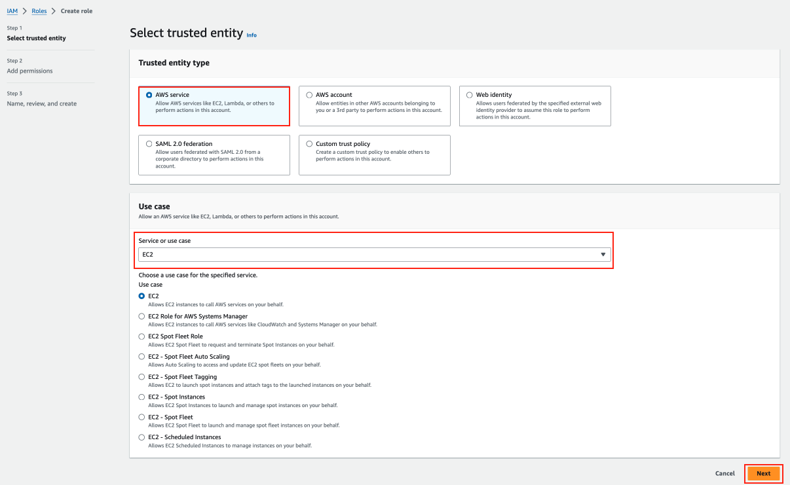Screen dimensions: 790x485
Task: Pick the SAML 2.0 federation option
Action: coord(149,144)
